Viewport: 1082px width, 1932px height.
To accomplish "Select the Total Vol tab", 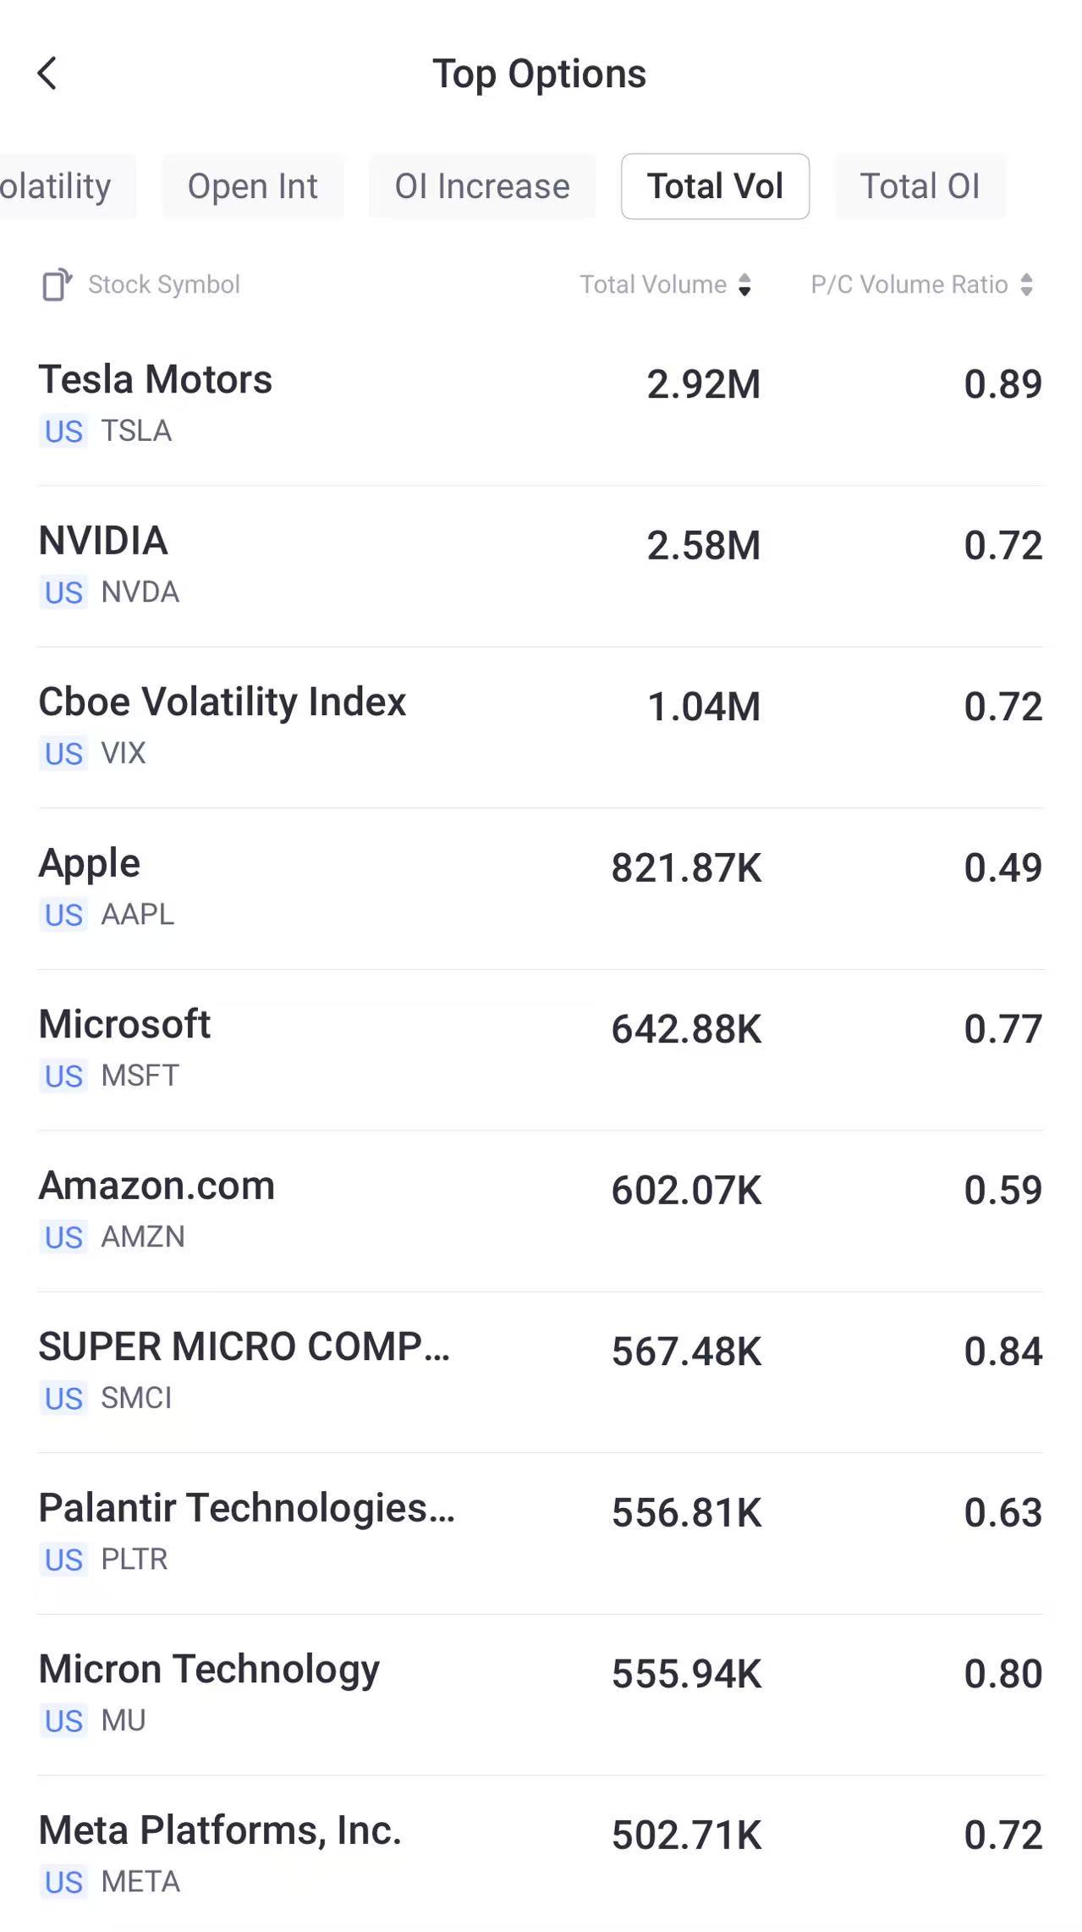I will [715, 187].
